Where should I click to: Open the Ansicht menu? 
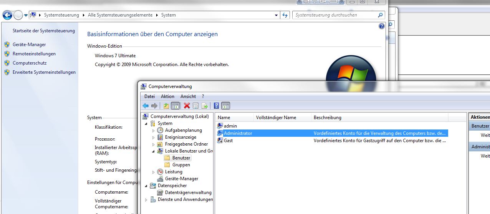click(x=188, y=96)
